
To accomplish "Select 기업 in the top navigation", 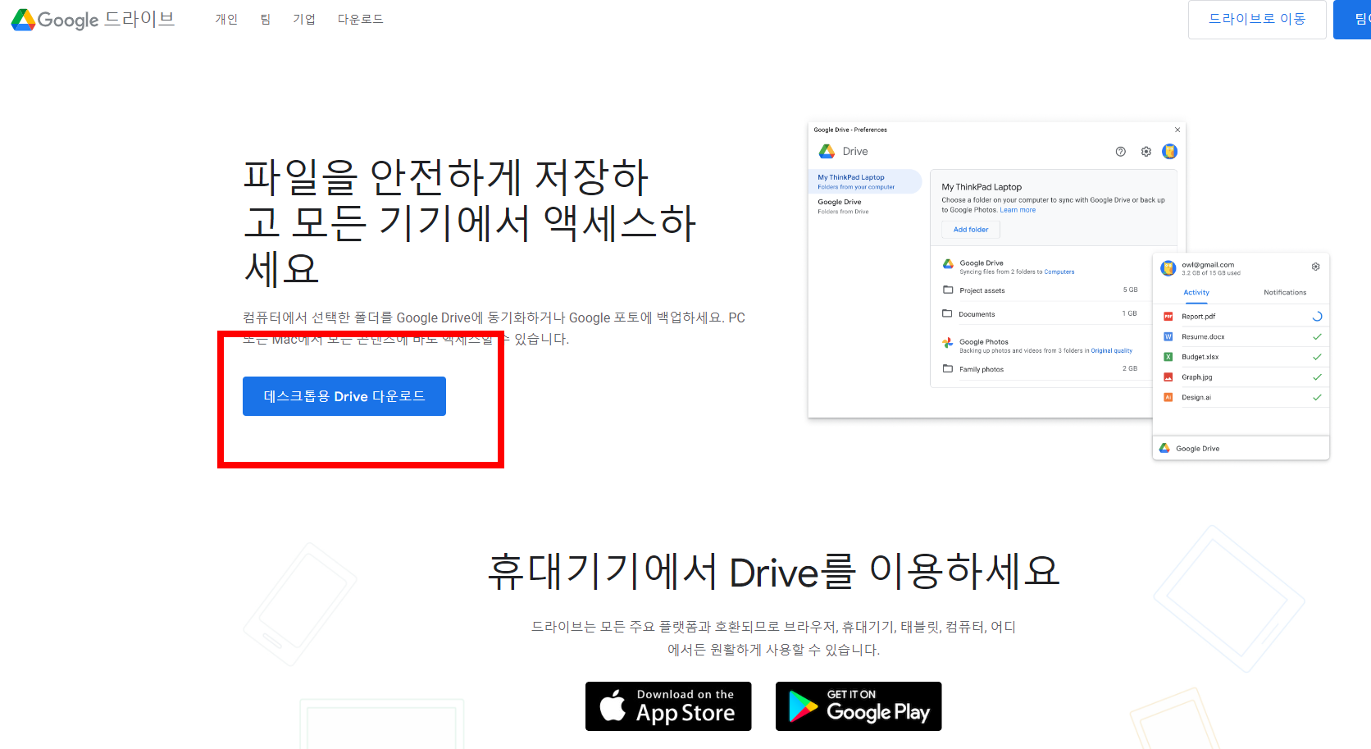I will tap(304, 18).
